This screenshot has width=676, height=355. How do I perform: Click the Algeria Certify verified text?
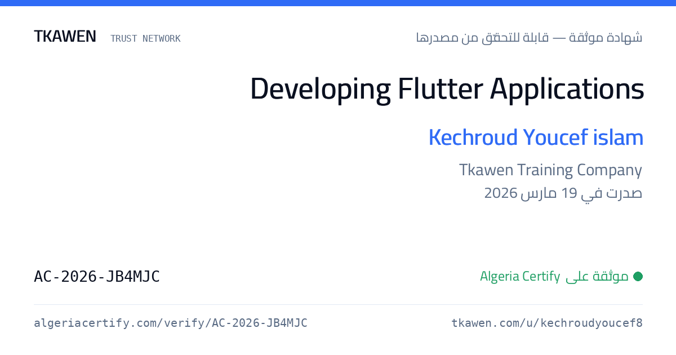click(x=520, y=277)
